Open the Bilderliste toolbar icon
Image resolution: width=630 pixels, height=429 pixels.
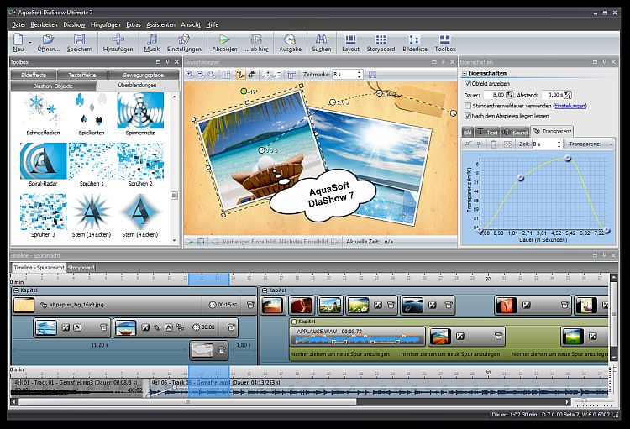(x=415, y=39)
